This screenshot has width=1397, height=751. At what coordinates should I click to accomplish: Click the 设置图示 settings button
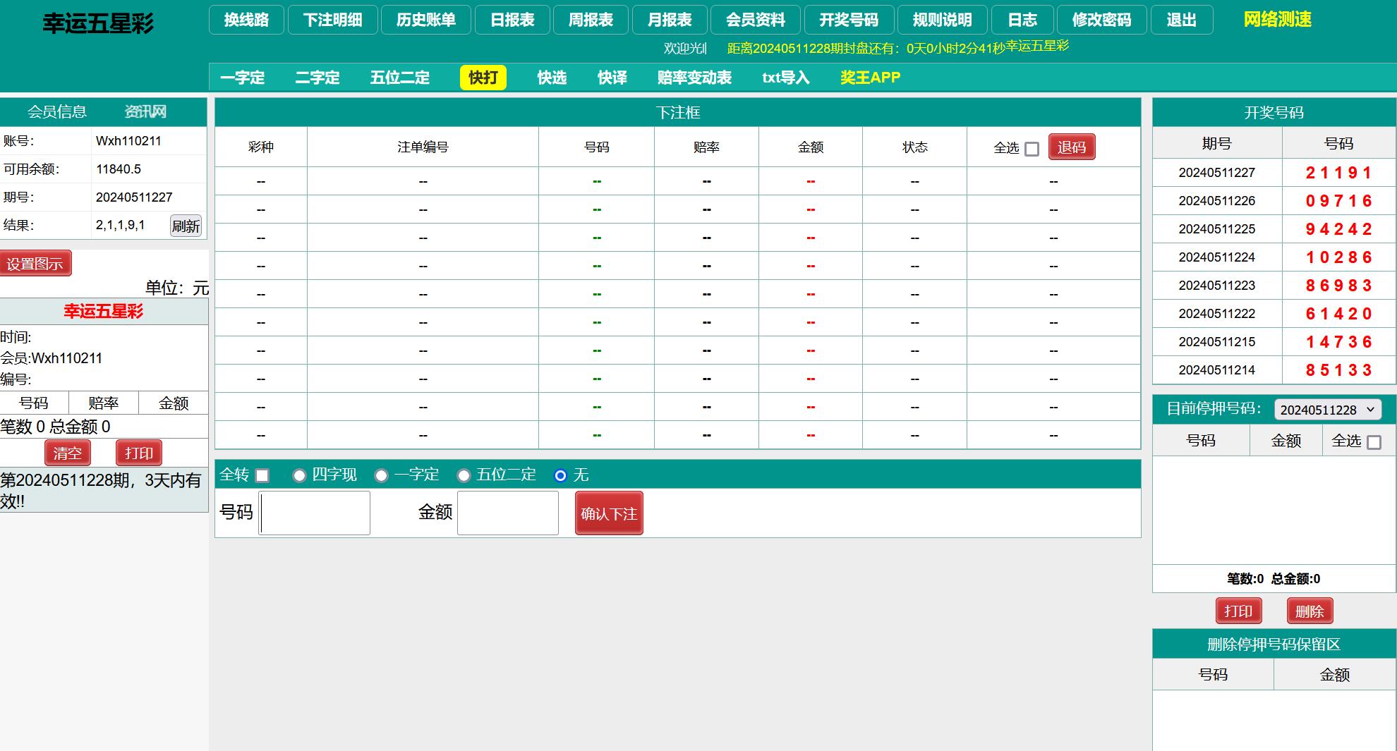(35, 264)
